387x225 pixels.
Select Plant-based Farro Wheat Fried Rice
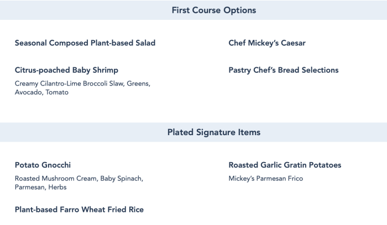pos(79,210)
